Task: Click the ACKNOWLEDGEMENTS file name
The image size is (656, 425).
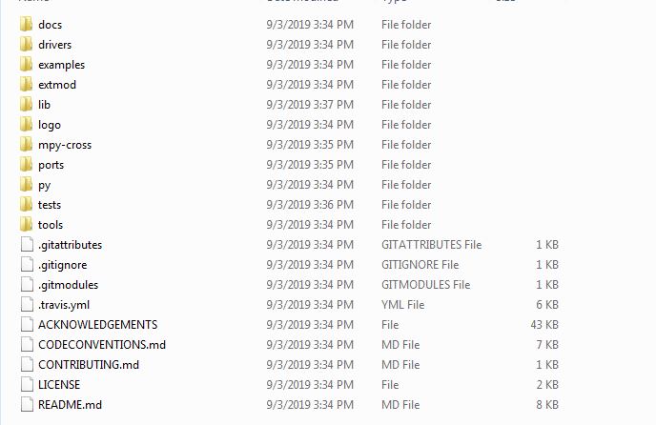Action: (98, 325)
